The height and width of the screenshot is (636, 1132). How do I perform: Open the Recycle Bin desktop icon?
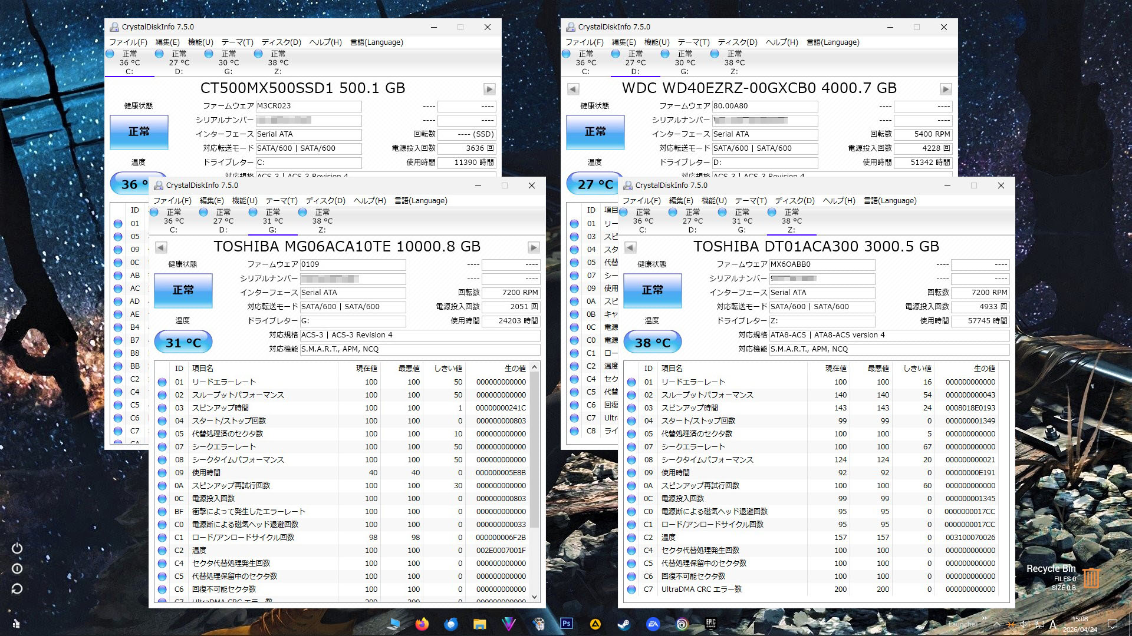point(1090,578)
